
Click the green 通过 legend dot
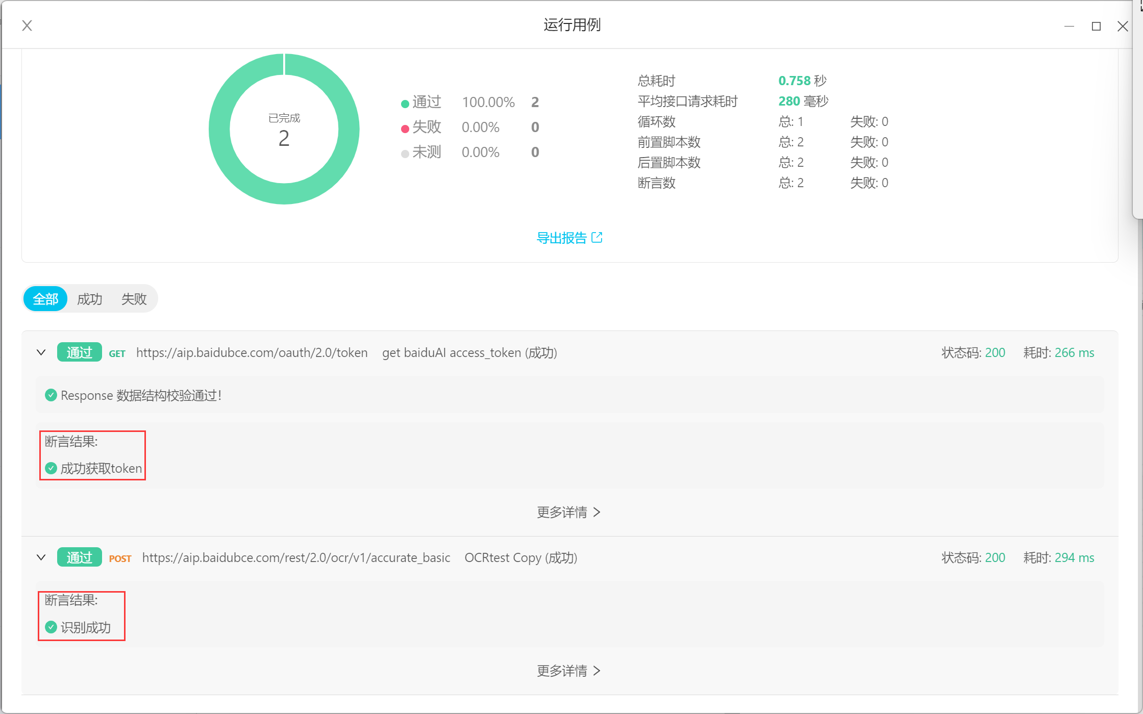(405, 104)
